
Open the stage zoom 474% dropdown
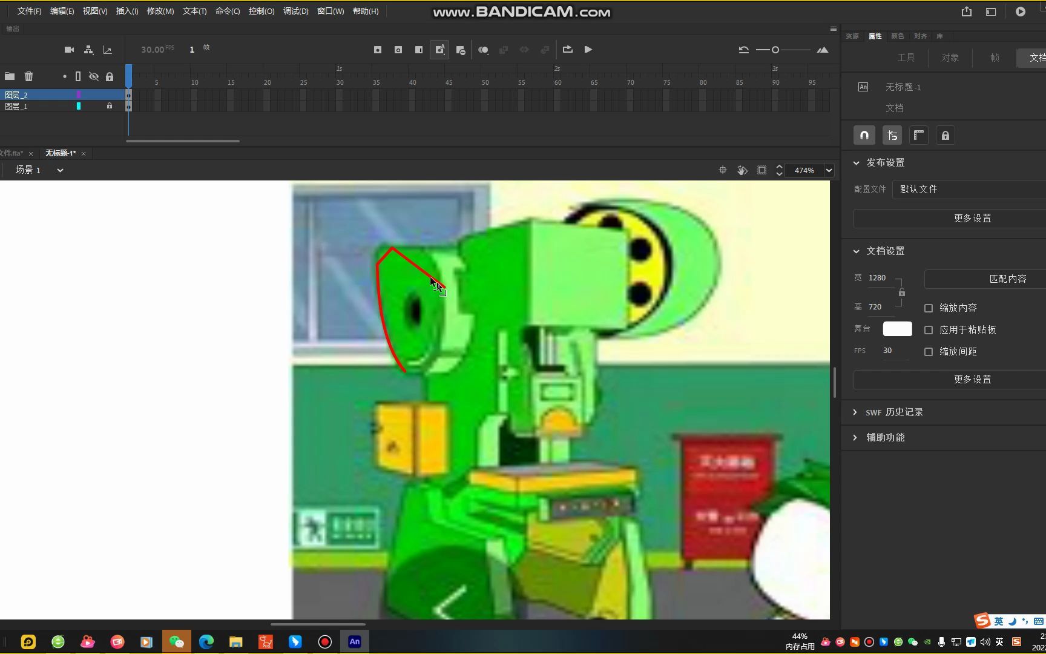pyautogui.click(x=829, y=170)
